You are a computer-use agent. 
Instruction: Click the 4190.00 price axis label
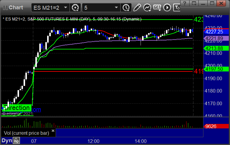coord(213,79)
